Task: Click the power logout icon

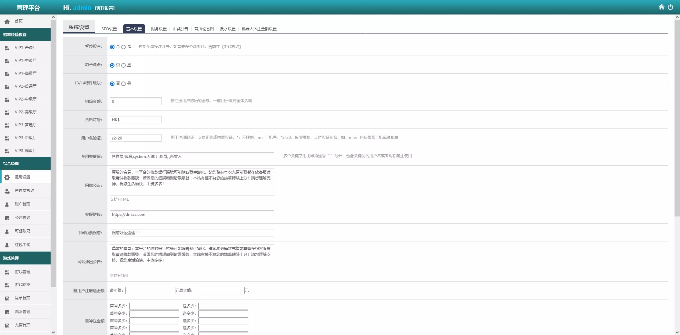Action: 670,7
